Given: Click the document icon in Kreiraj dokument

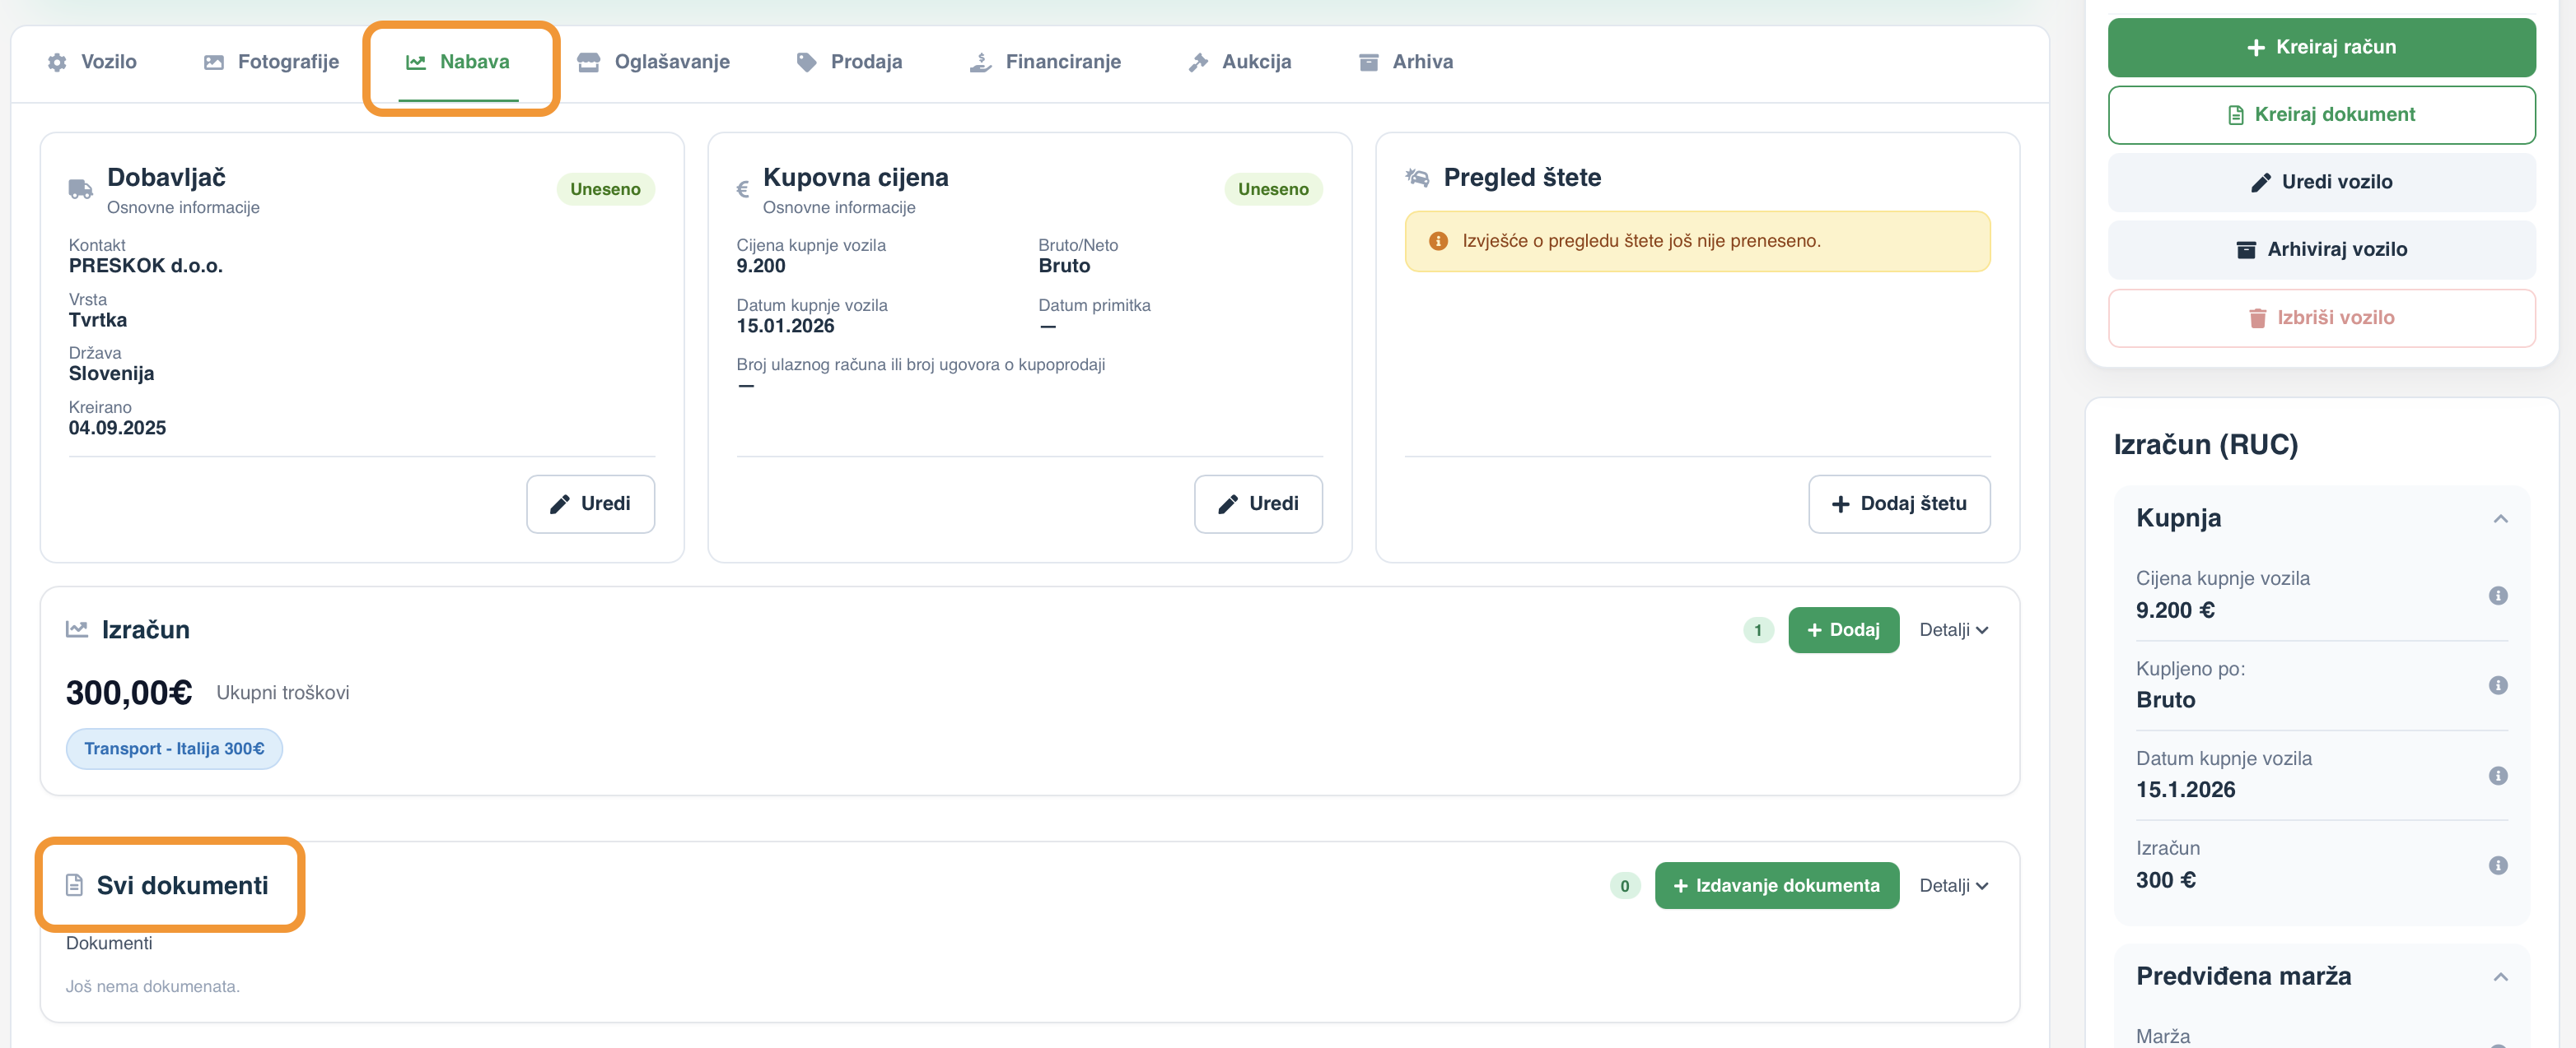Looking at the screenshot, I should [x=2236, y=115].
